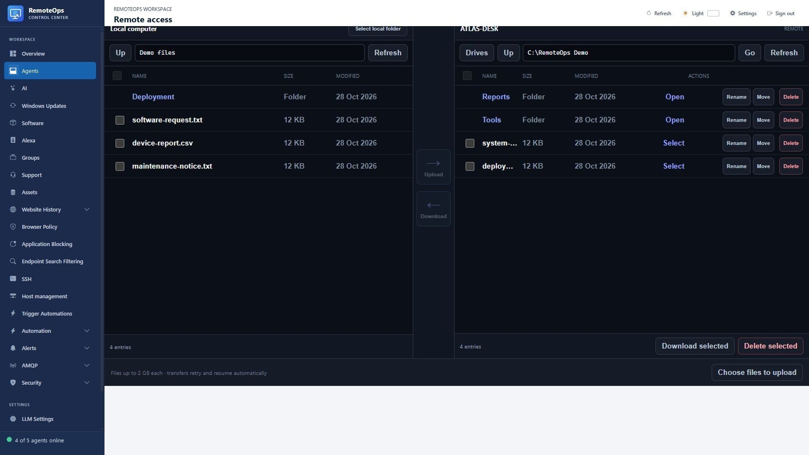This screenshot has height=455, width=809.
Task: Click the Groups folder icon
Action: (13, 158)
